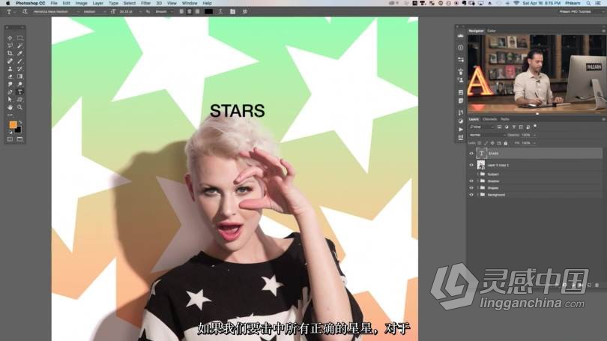Viewport: 607px width, 341px height.
Task: Open the collapsed Histogram panel icon
Action: (x=461, y=36)
